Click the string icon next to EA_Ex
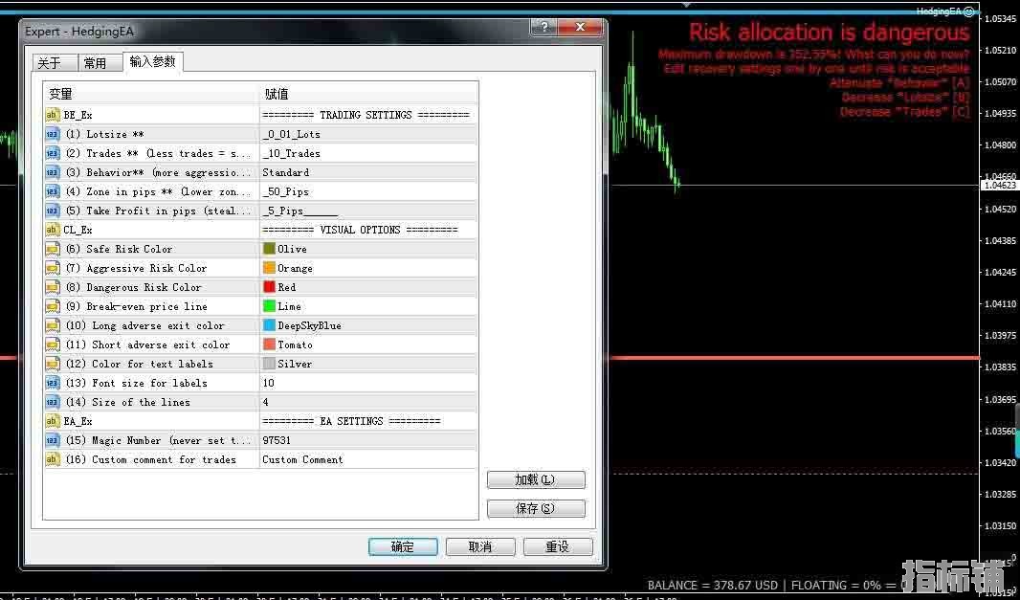The image size is (1020, 600). pos(53,421)
